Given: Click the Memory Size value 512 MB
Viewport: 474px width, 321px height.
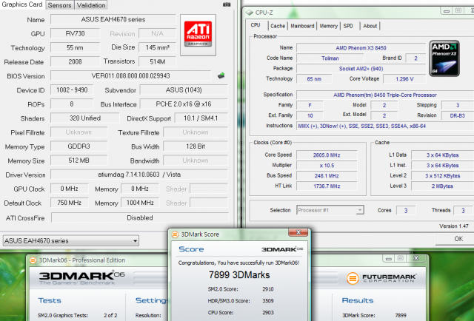Looking at the screenshot, I should [79, 160].
